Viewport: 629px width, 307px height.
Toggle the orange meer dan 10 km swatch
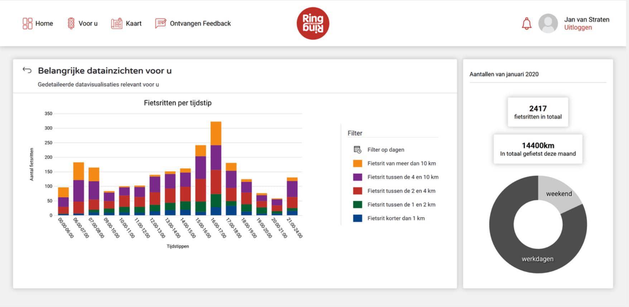coord(357,163)
